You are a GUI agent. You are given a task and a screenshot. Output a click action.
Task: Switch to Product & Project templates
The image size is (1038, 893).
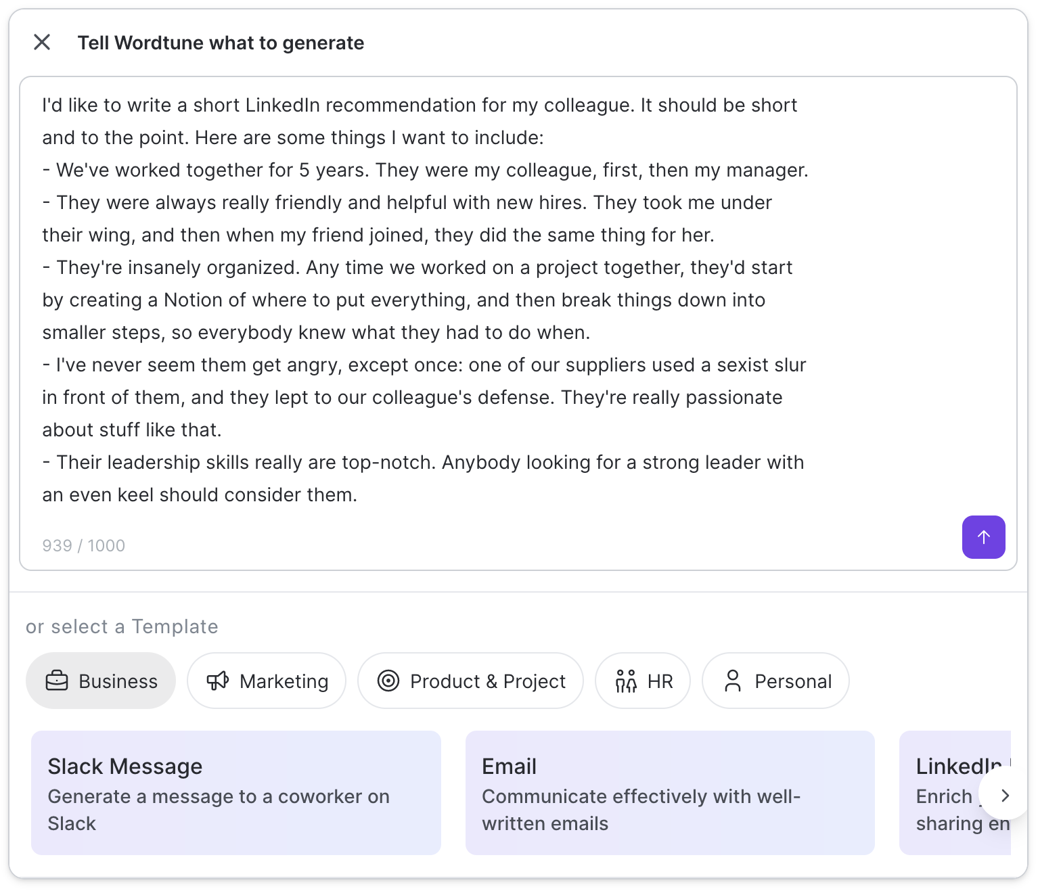tap(470, 681)
